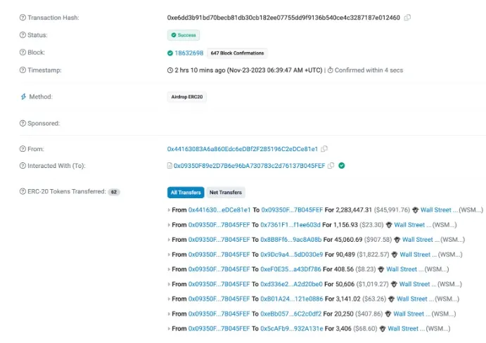Click the contract file icon before 0x09350F89 address
Screen dimensions: 486x343
coord(170,166)
